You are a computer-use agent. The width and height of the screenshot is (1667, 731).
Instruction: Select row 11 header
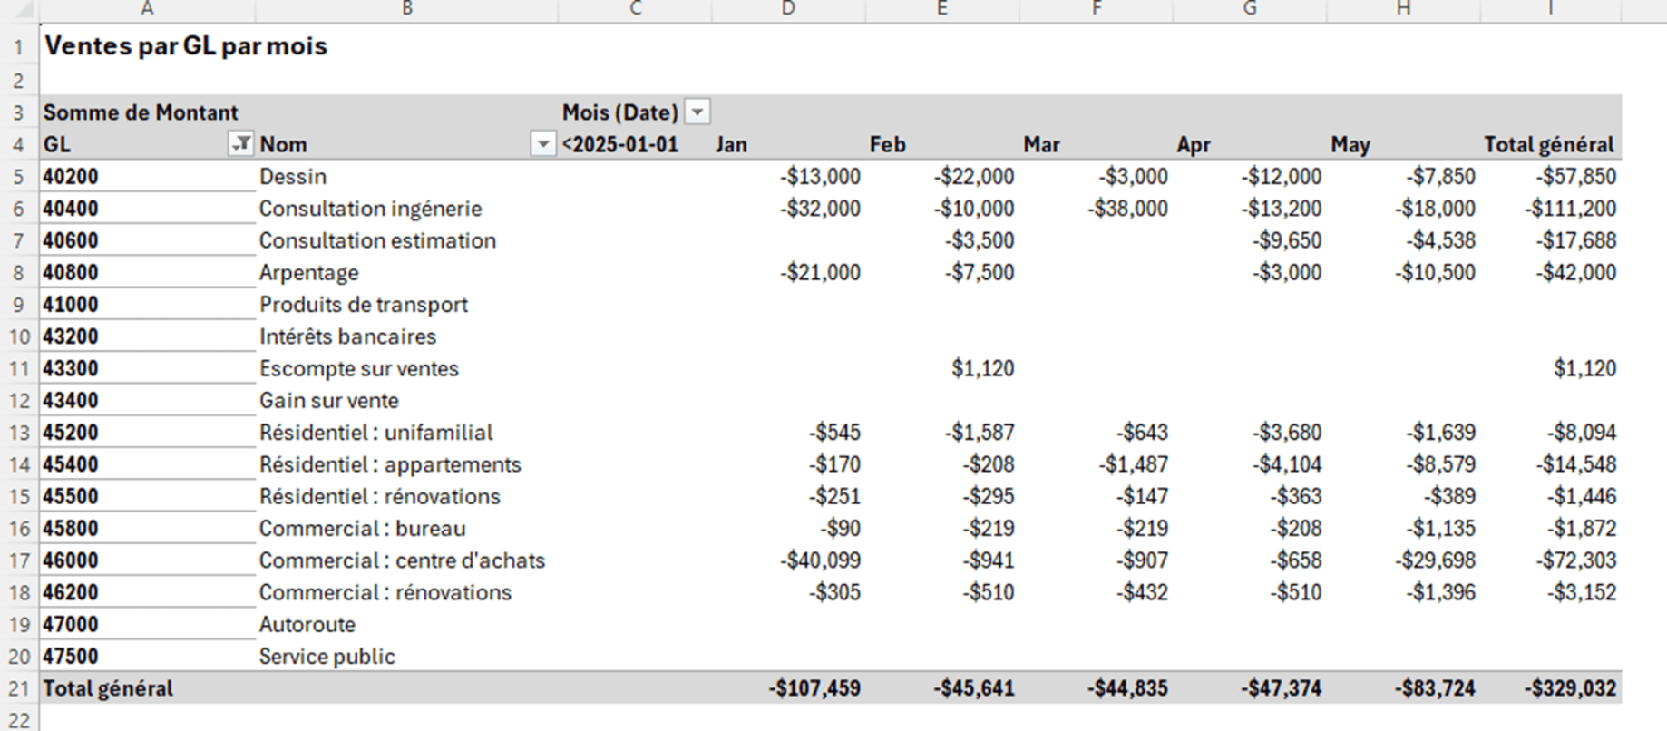(19, 368)
